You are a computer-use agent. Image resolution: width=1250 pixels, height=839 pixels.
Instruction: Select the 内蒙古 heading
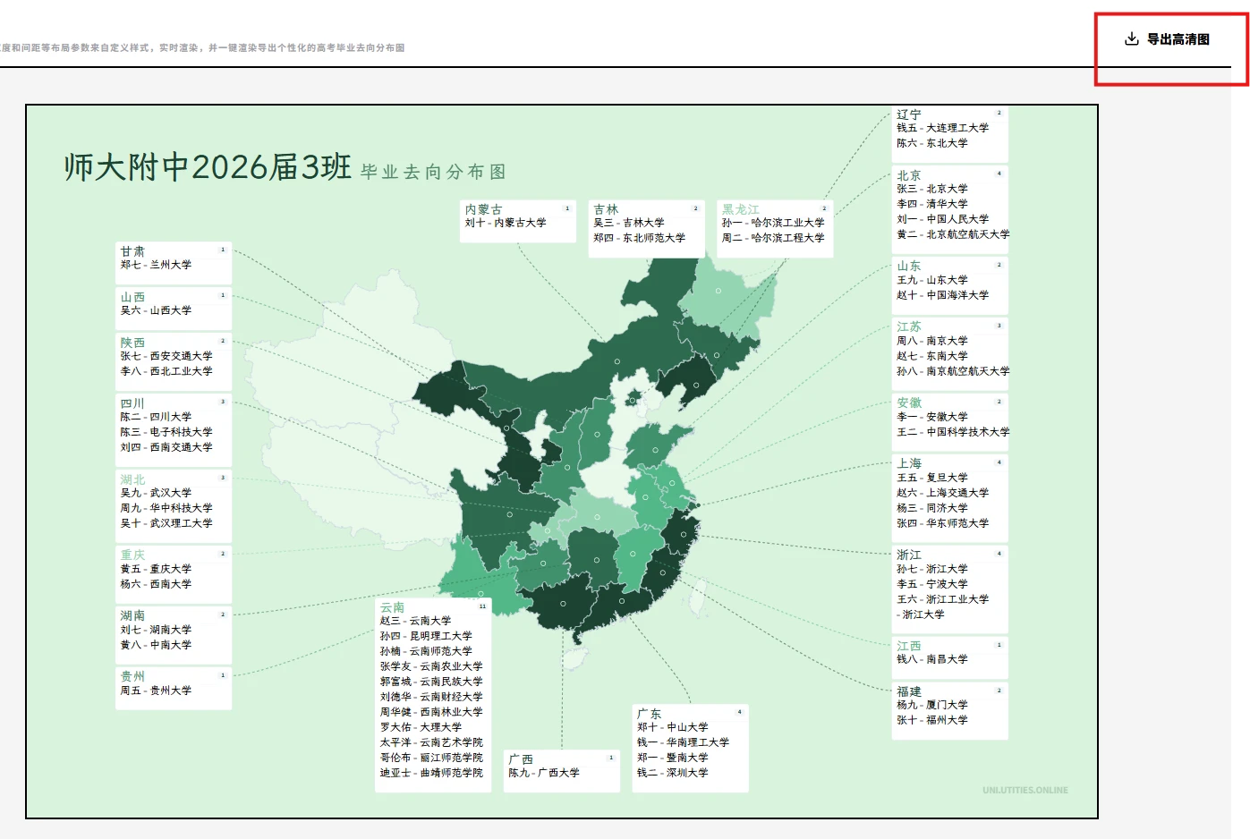click(483, 209)
